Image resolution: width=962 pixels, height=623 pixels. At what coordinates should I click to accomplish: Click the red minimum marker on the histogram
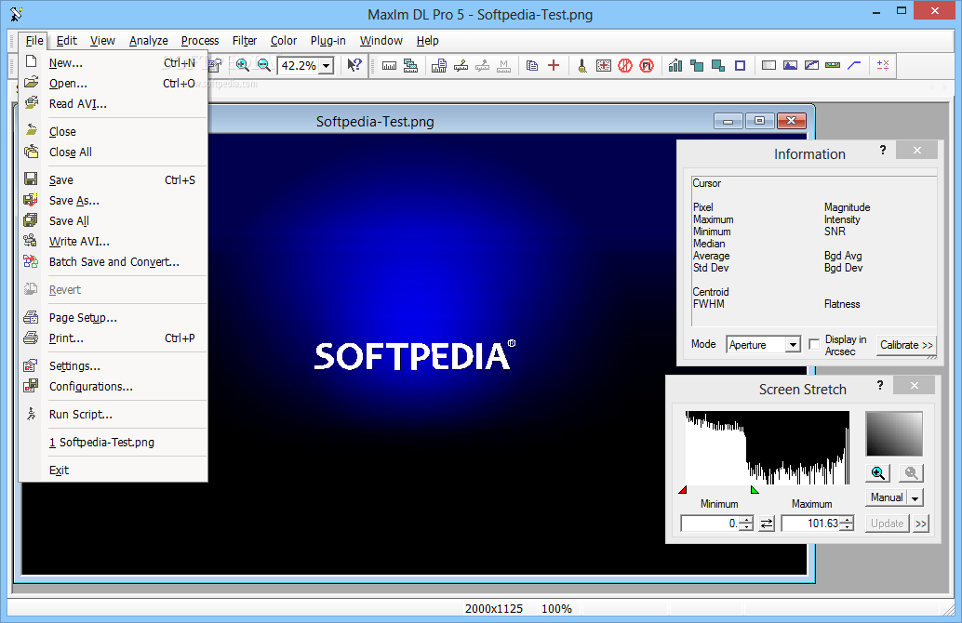pos(683,489)
